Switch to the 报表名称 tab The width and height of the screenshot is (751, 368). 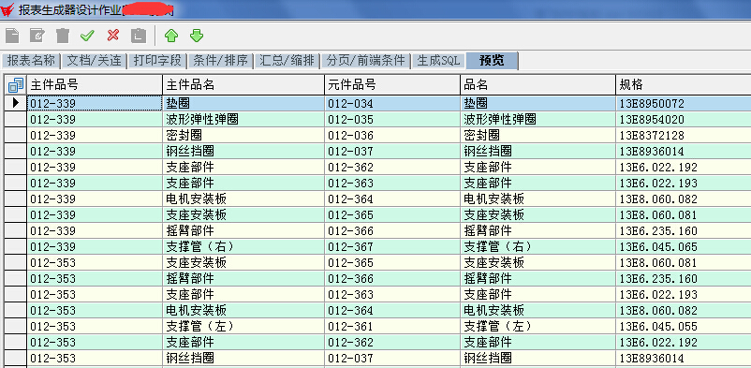coord(31,60)
